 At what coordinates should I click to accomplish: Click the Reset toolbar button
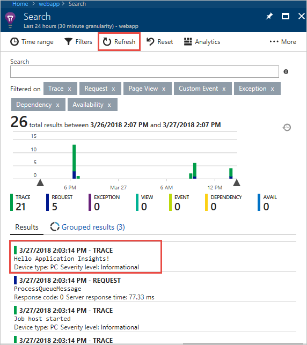[160, 42]
